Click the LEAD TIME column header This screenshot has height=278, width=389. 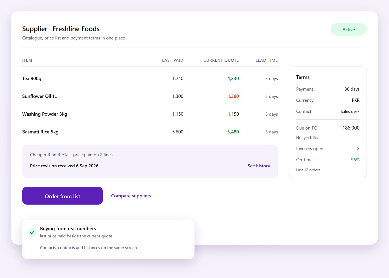[x=267, y=60]
